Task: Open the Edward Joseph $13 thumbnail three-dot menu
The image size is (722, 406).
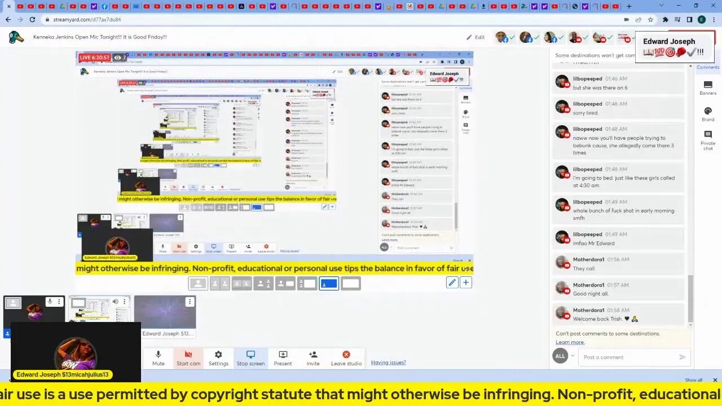Action: pos(190,302)
